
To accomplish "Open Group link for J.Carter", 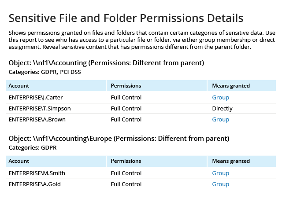I will [220, 97].
